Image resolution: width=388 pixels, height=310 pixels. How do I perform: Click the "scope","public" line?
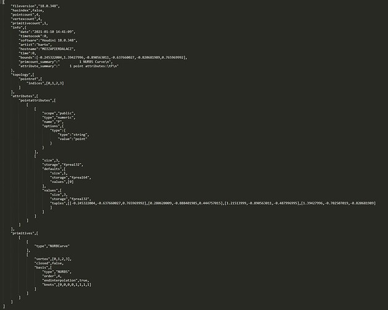pyautogui.click(x=58, y=113)
